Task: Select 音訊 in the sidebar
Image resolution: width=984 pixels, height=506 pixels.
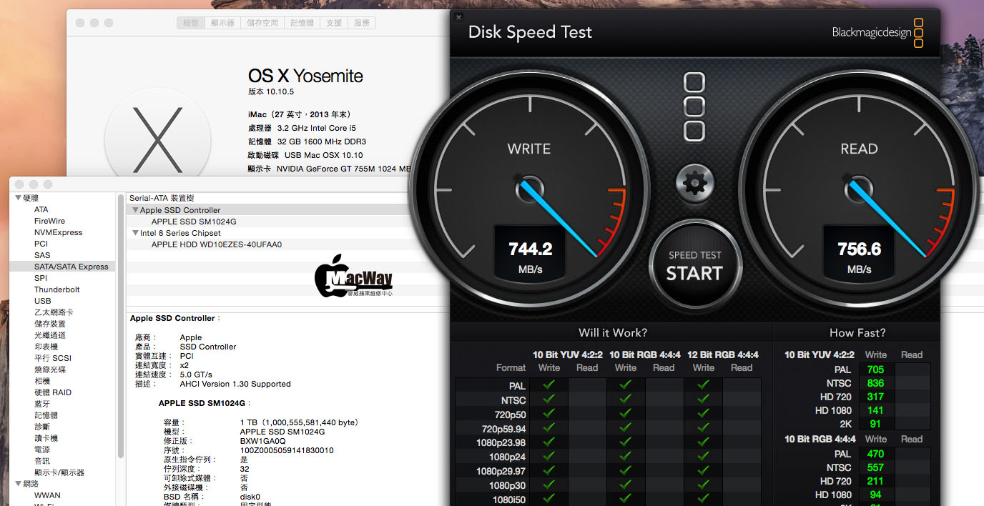Action: pyautogui.click(x=42, y=461)
